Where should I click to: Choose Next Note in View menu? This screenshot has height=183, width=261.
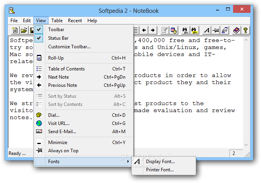pyautogui.click(x=84, y=77)
